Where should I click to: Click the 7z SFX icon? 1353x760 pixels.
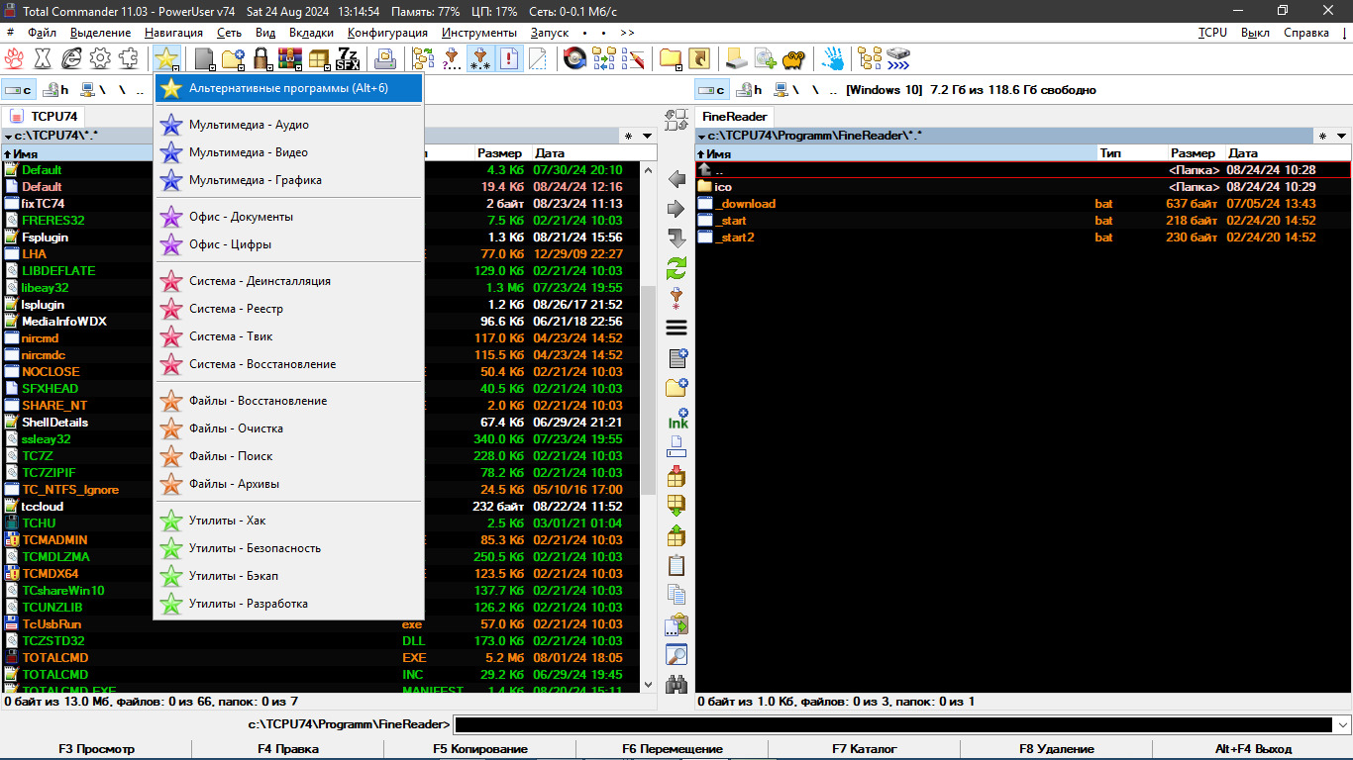pyautogui.click(x=348, y=58)
